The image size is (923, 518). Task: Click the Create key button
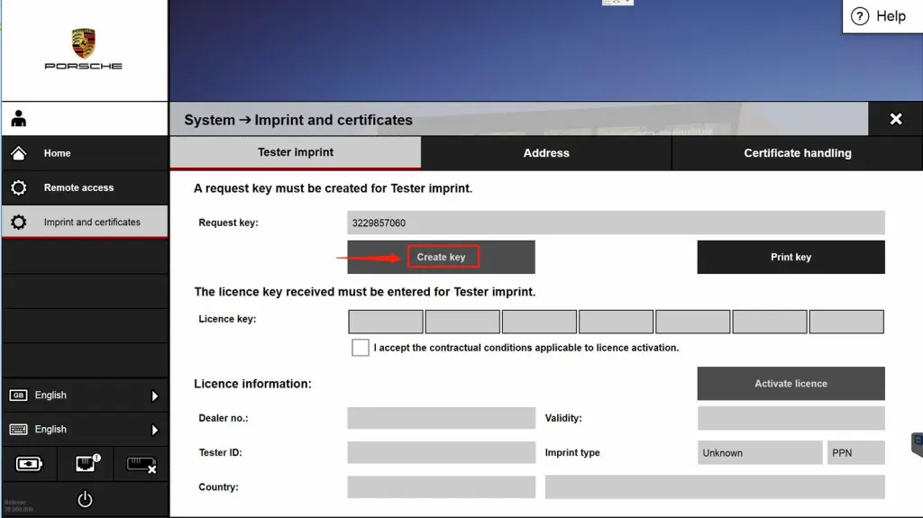tap(442, 257)
